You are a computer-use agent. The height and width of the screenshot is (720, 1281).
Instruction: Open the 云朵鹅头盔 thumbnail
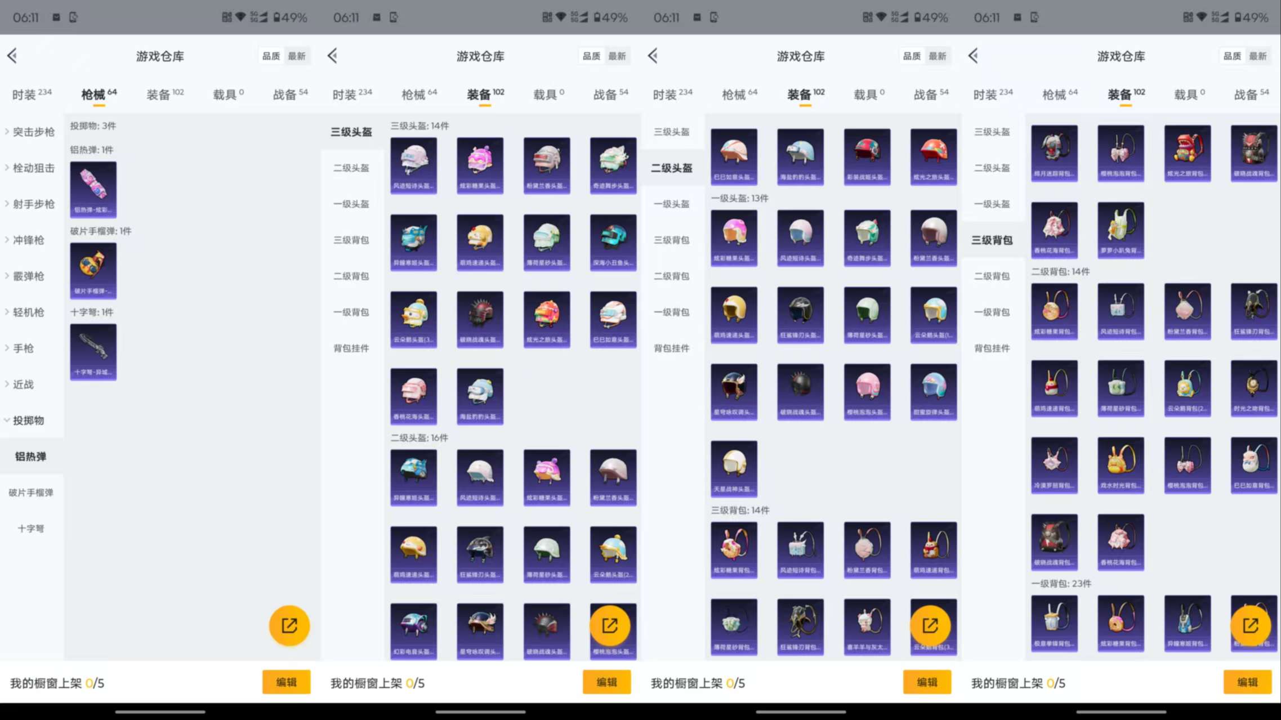pyautogui.click(x=413, y=318)
